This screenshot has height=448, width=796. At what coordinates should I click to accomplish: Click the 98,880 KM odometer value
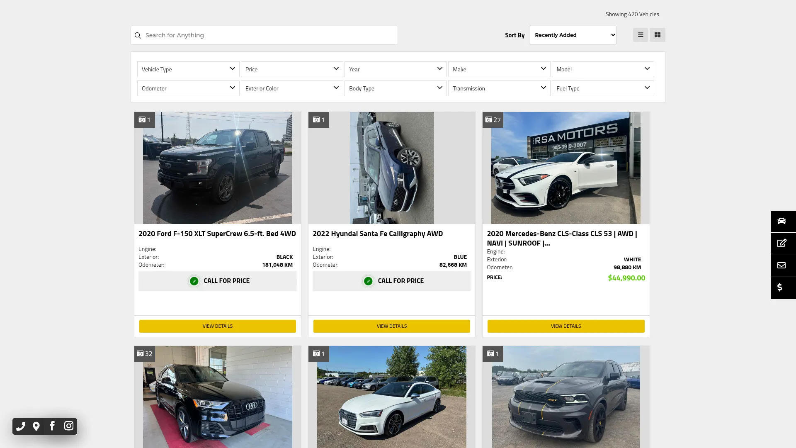click(627, 268)
